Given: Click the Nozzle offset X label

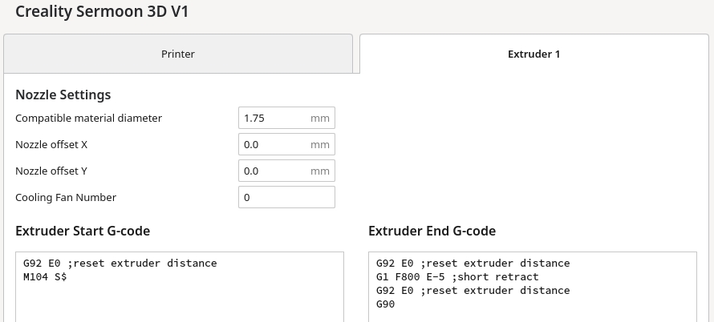Looking at the screenshot, I should pos(51,145).
